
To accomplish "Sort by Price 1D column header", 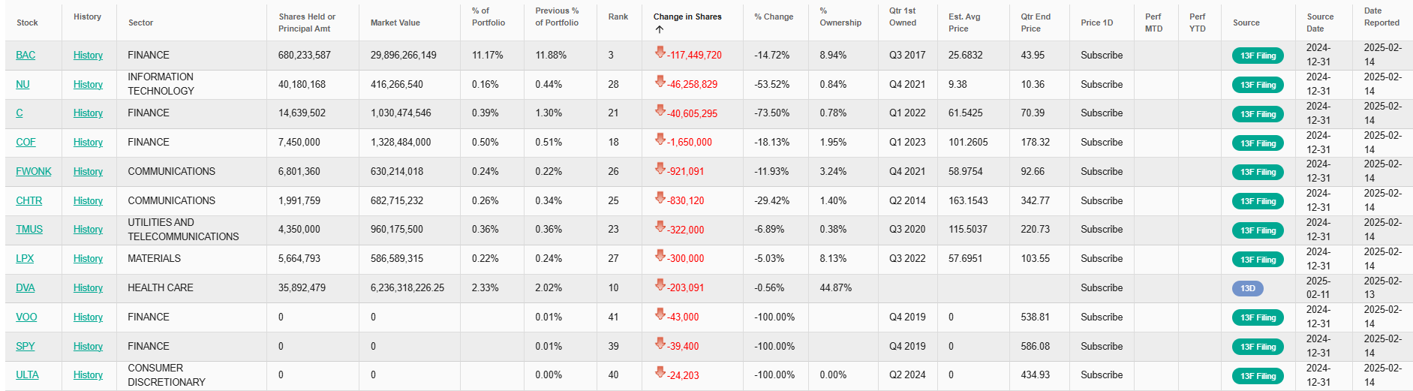I will pos(1097,23).
